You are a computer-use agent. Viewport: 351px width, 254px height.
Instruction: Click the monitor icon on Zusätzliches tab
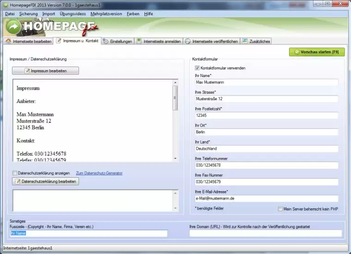click(x=245, y=41)
